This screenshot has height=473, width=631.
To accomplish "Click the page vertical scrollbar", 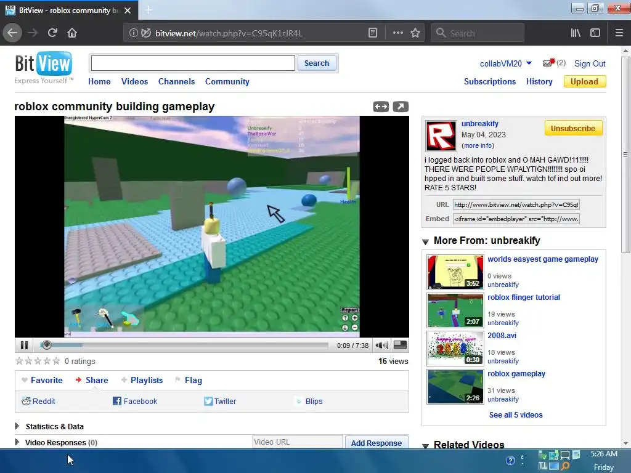I will [x=625, y=155].
